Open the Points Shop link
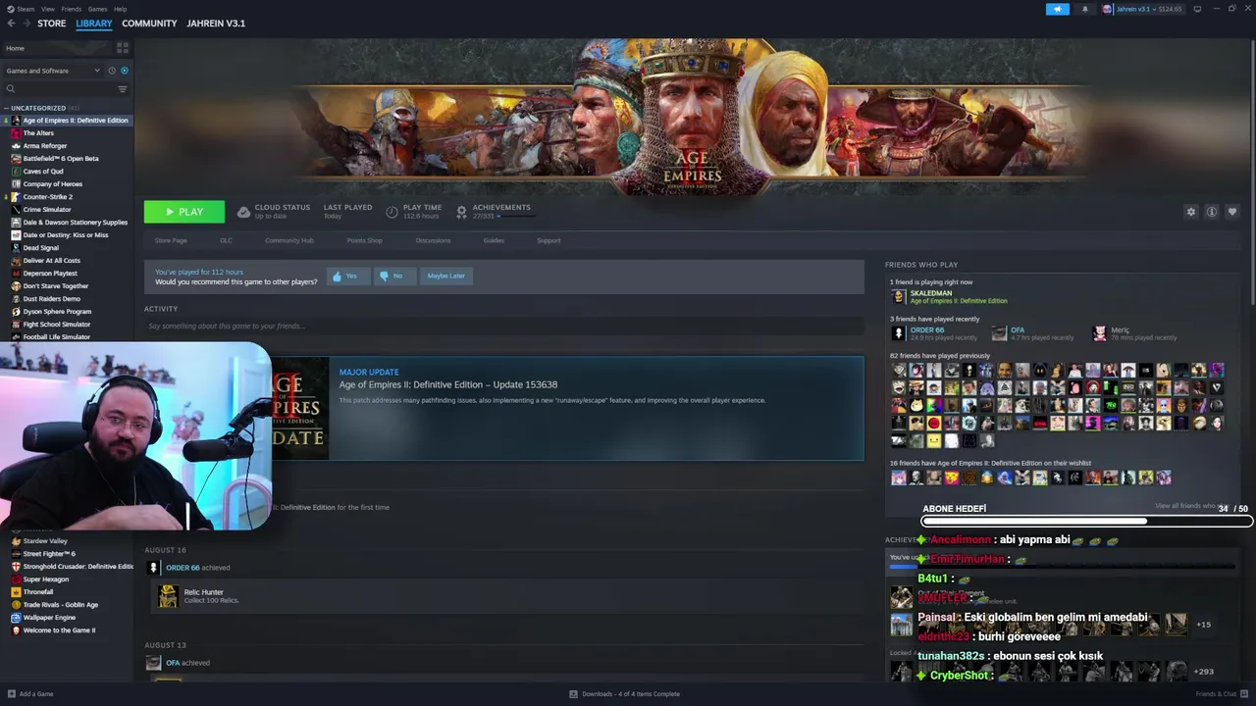The width and height of the screenshot is (1256, 706). (x=364, y=240)
